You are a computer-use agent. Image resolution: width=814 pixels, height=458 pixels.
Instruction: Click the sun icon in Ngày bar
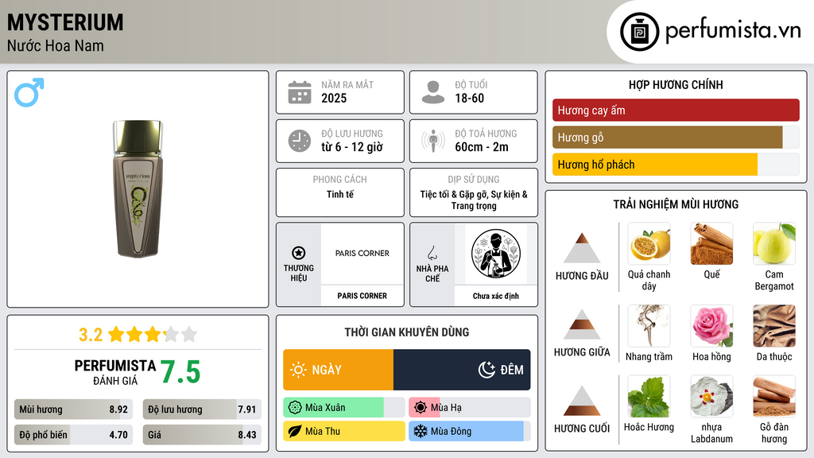coord(299,370)
